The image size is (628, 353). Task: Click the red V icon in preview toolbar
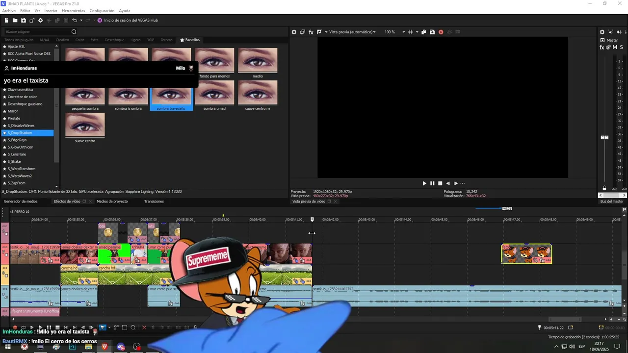click(441, 32)
